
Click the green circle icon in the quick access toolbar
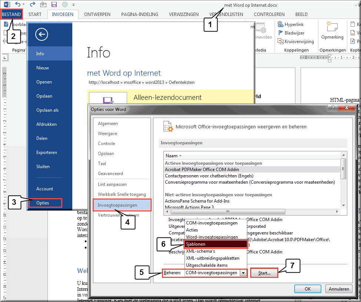[65, 4]
